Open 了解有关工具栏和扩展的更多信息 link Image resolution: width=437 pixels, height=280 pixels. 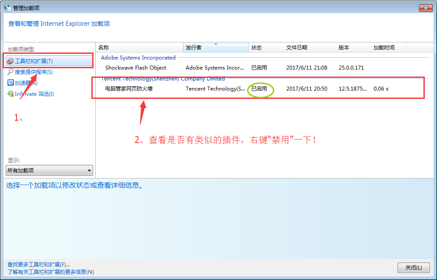(x=50, y=272)
